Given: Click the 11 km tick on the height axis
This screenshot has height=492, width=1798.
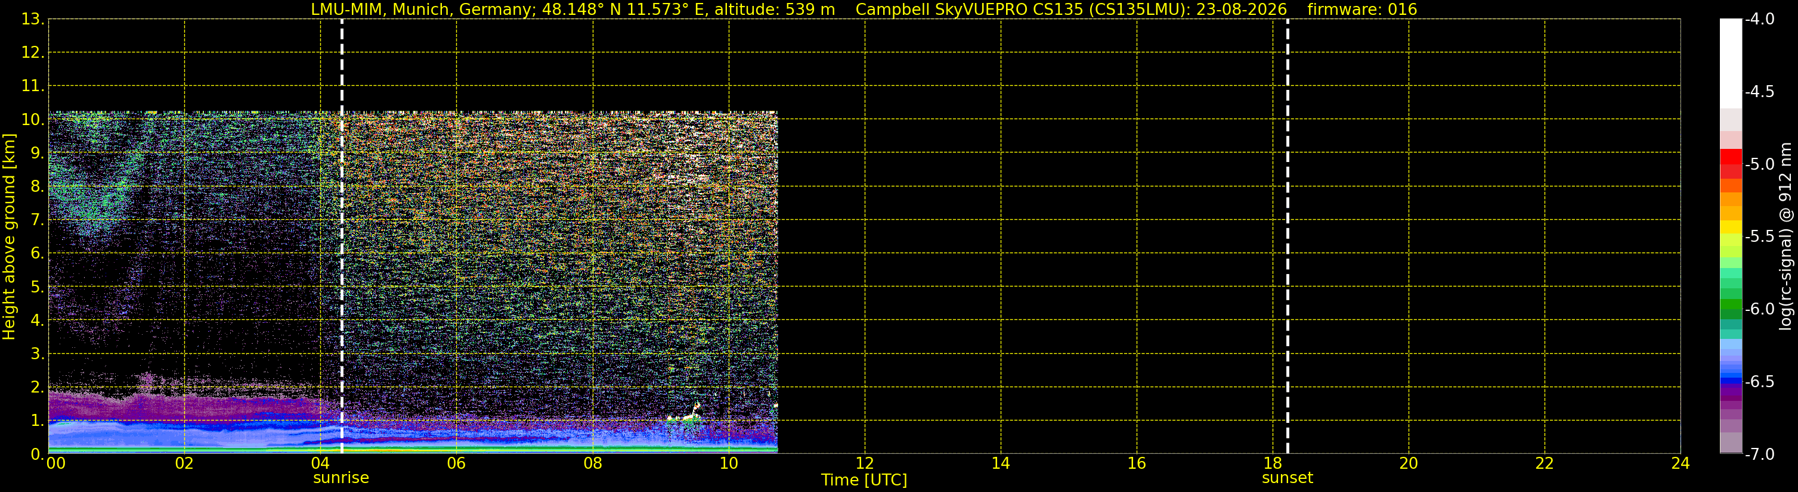Looking at the screenshot, I should click(32, 86).
